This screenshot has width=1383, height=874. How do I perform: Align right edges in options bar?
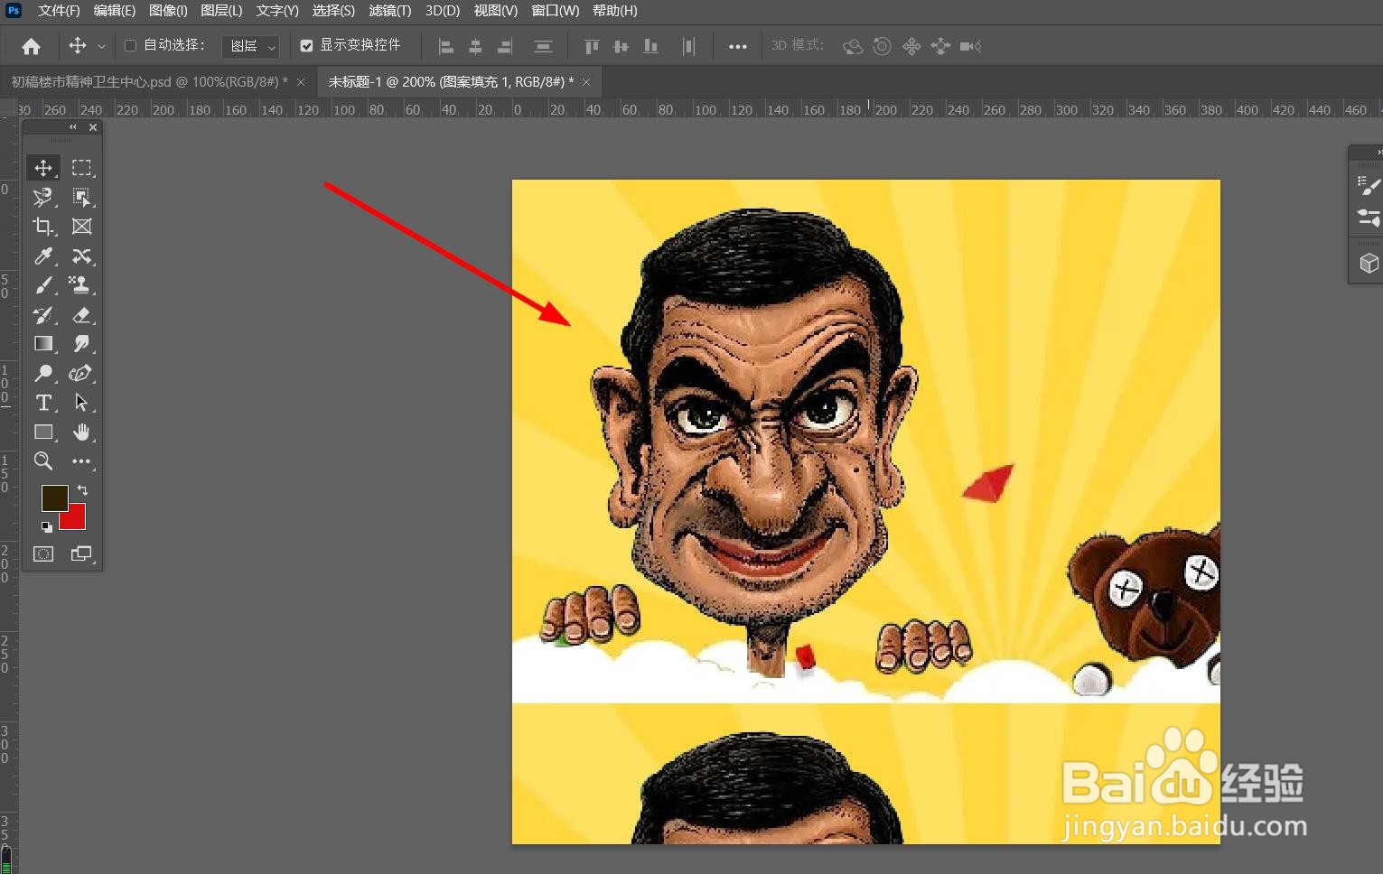coord(504,46)
